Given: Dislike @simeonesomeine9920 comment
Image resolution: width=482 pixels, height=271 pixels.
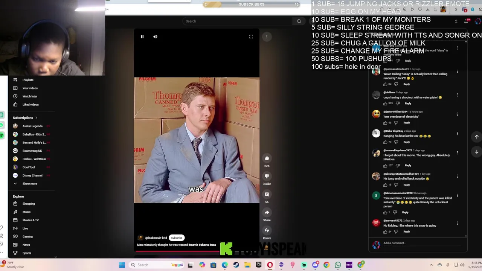Looking at the screenshot, I should (x=394, y=212).
